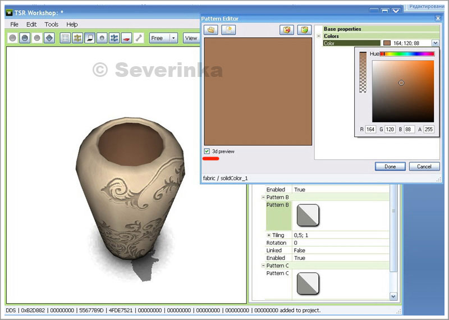
Task: Click the red floor plane toolbar icon
Action: (126, 38)
